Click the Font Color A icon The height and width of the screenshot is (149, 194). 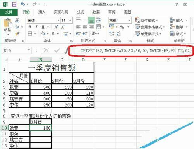pyautogui.click(x=53, y=34)
